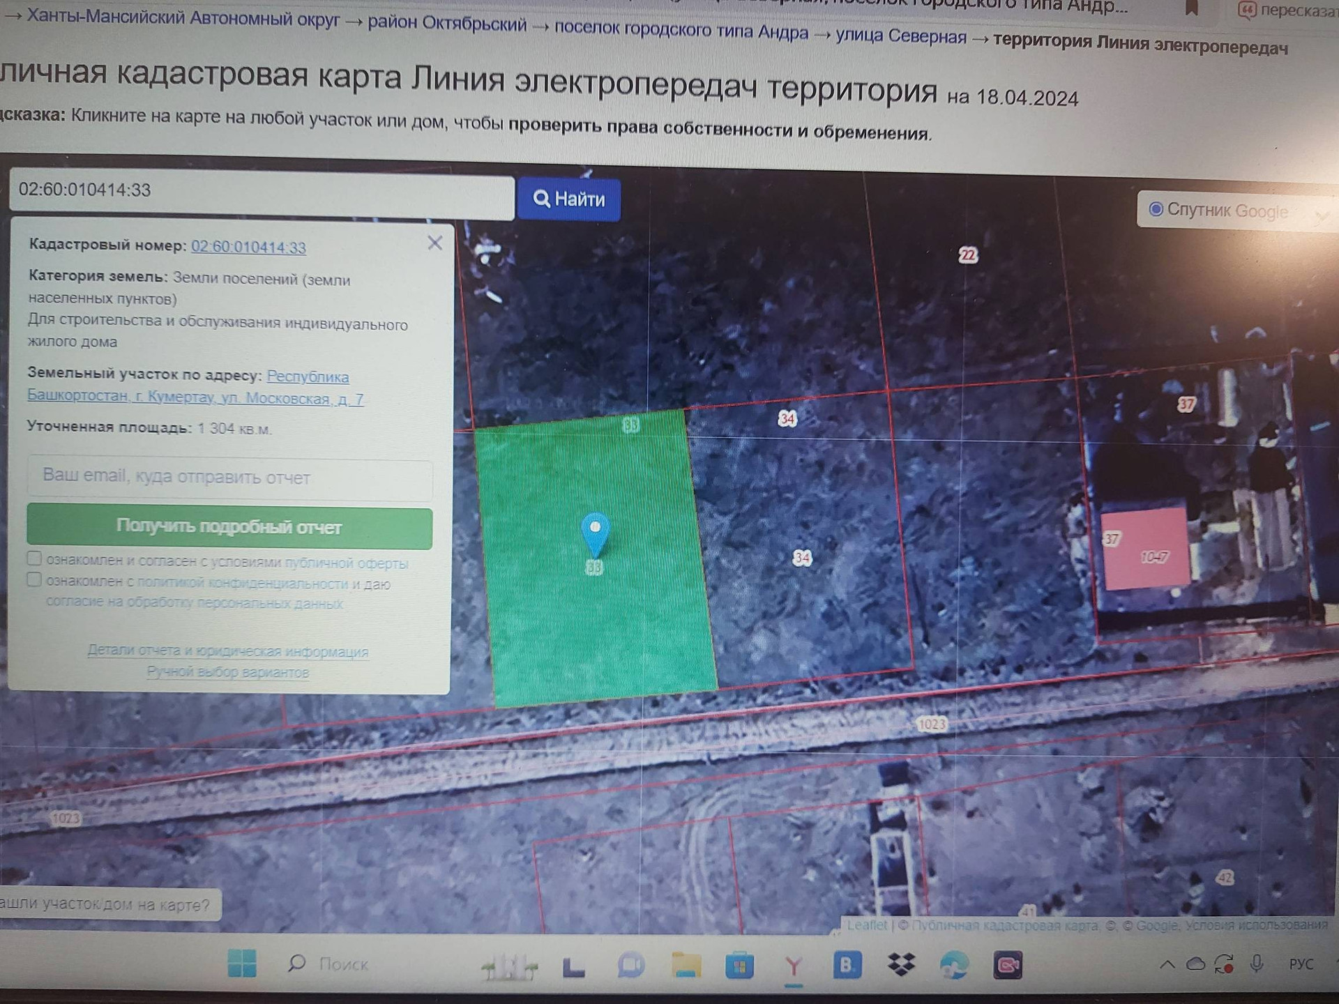Click the blue map pin marker
Viewport: 1339px width, 1004px height.
point(595,532)
